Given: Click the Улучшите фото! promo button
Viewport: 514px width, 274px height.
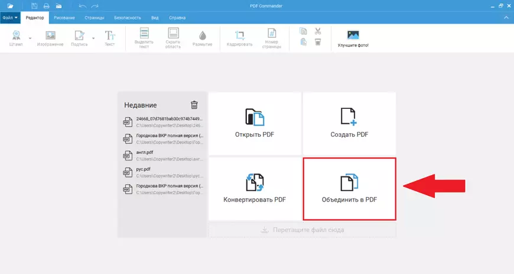Looking at the screenshot, I should coord(353,38).
